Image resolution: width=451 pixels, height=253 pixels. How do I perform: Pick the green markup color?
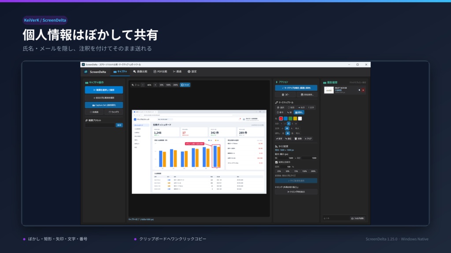click(291, 119)
